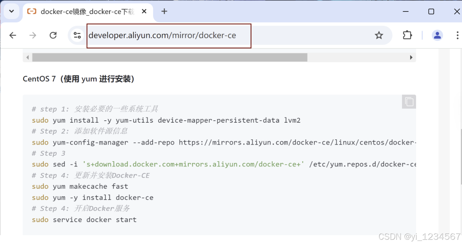Click the "yum-config-manager --add-repo" command line

[x=224, y=142]
